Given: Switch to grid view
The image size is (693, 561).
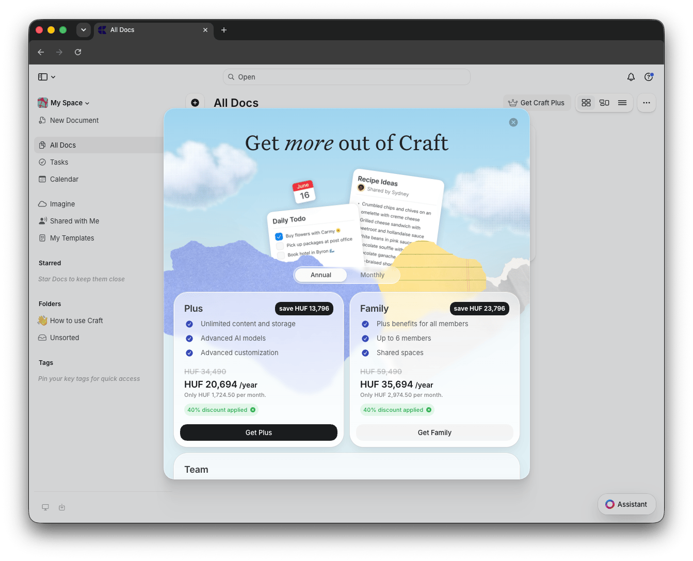Looking at the screenshot, I should pos(586,103).
